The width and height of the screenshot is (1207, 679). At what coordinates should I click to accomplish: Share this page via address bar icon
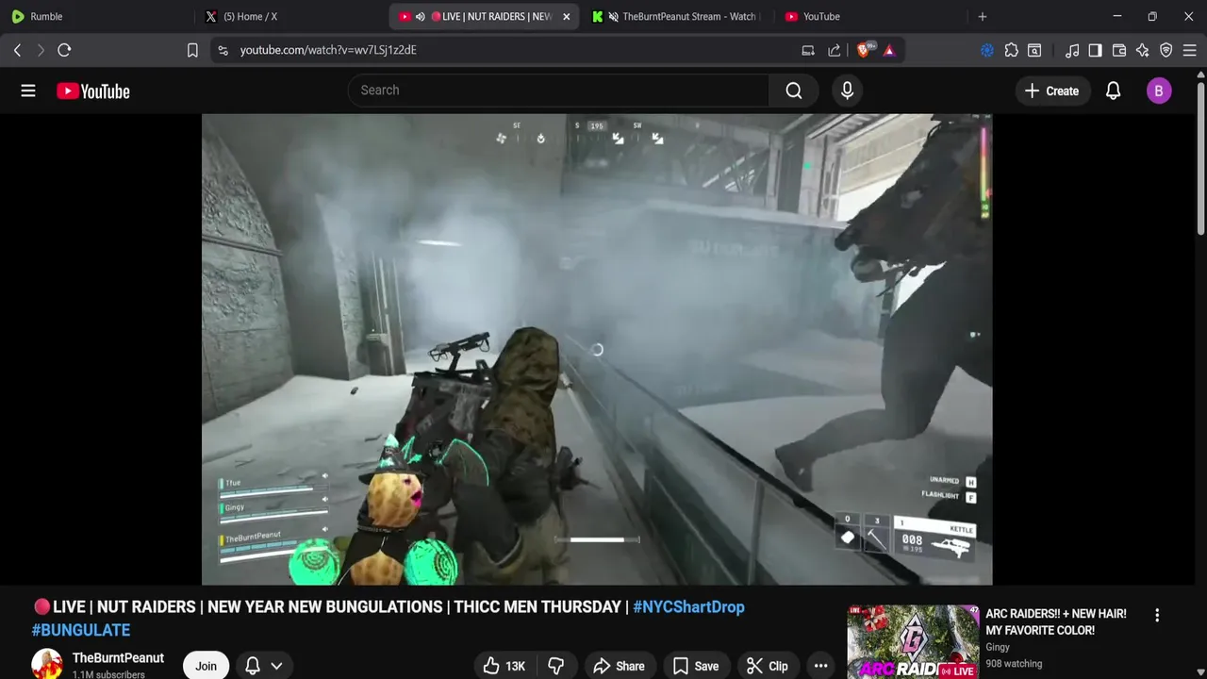coord(835,50)
